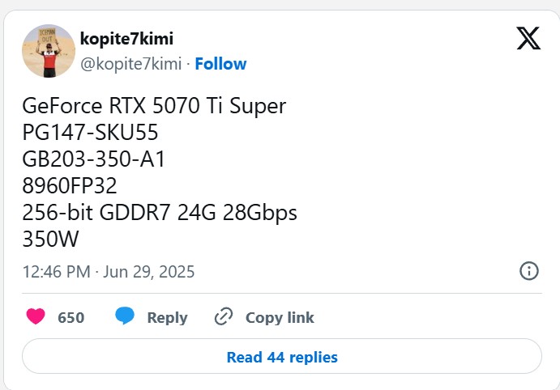Screen dimensions: 560x390
Task: Open the kopite7kimi display name link
Action: pyautogui.click(x=126, y=39)
